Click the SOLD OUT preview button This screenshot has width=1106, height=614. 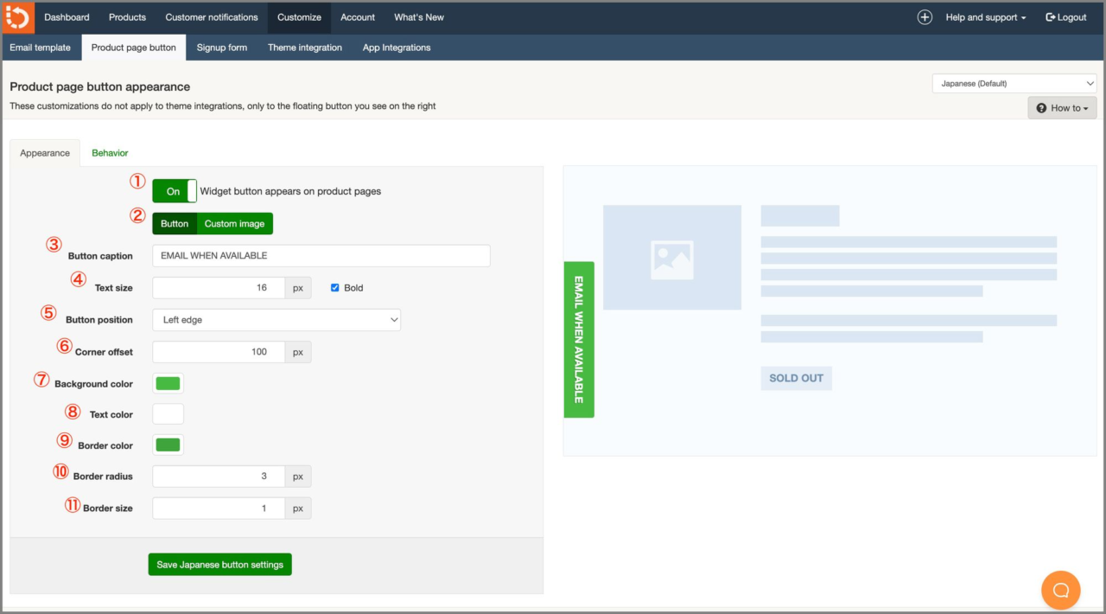(x=796, y=378)
